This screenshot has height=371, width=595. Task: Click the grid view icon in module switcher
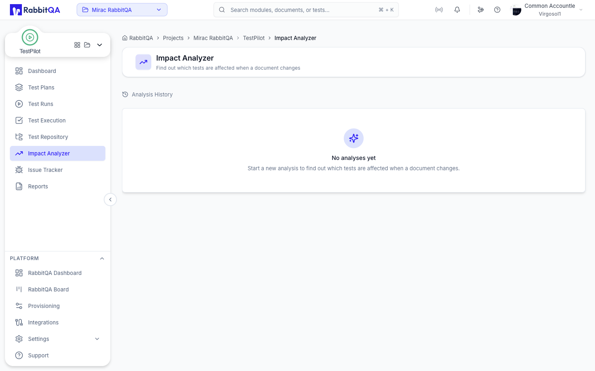click(x=77, y=45)
